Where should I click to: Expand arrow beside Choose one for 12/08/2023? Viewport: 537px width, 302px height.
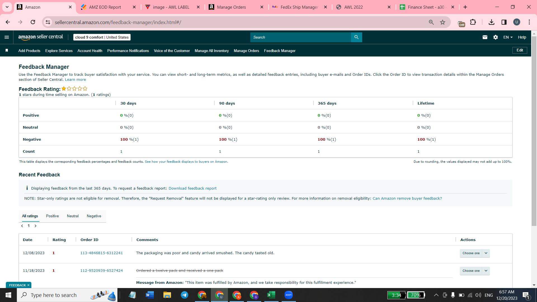[x=486, y=253]
